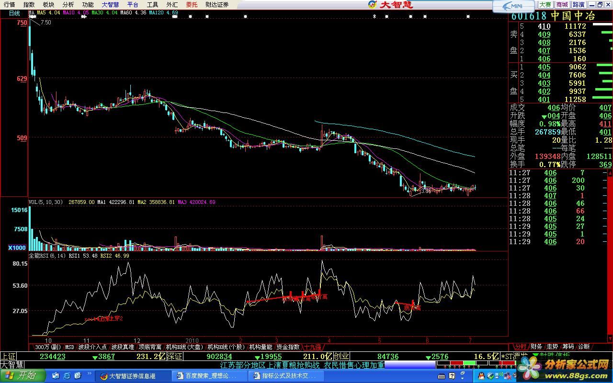Open the 板块 menu
The width and height of the screenshot is (613, 383).
click(48, 5)
